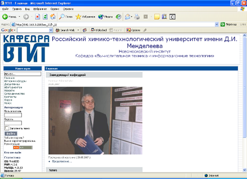Click the Stop loading icon
This screenshot has width=247, height=179.
[x=37, y=17]
